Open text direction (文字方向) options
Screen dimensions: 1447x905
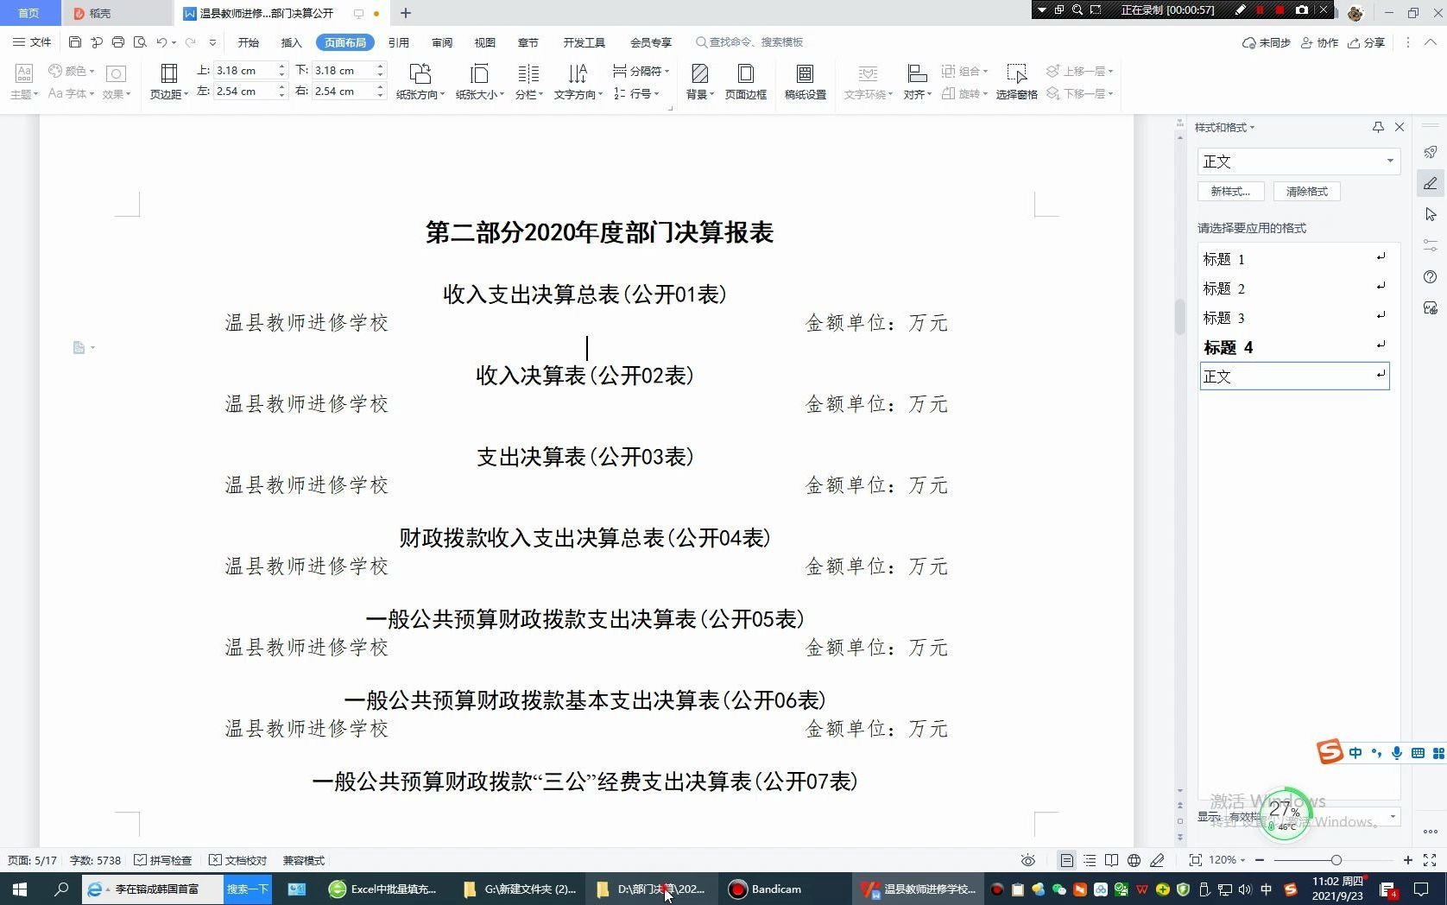(578, 82)
